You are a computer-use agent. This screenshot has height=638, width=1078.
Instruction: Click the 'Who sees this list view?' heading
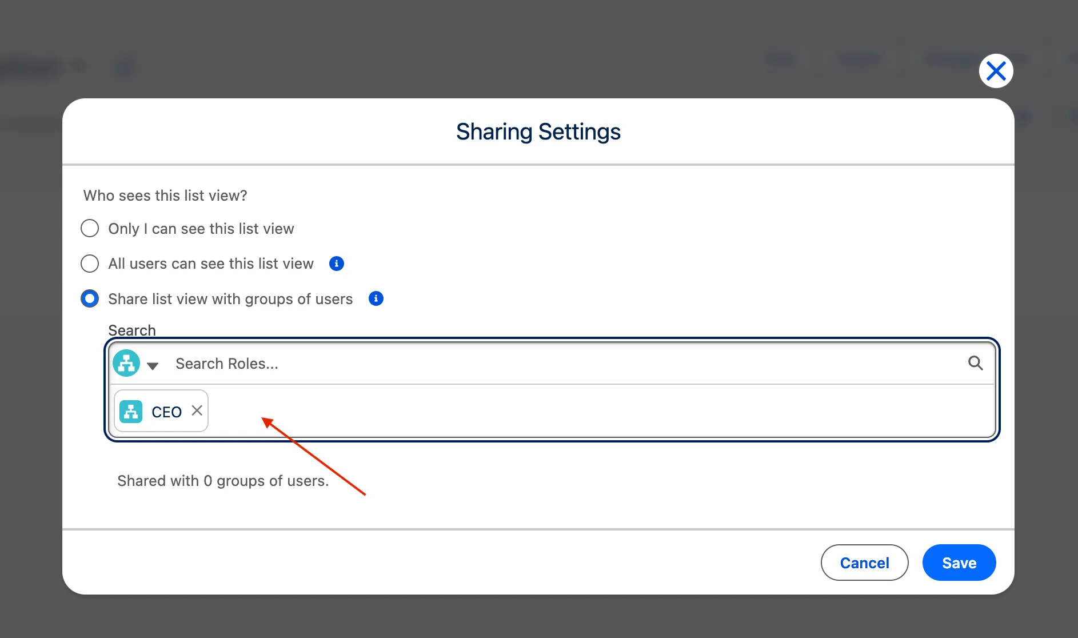tap(165, 196)
